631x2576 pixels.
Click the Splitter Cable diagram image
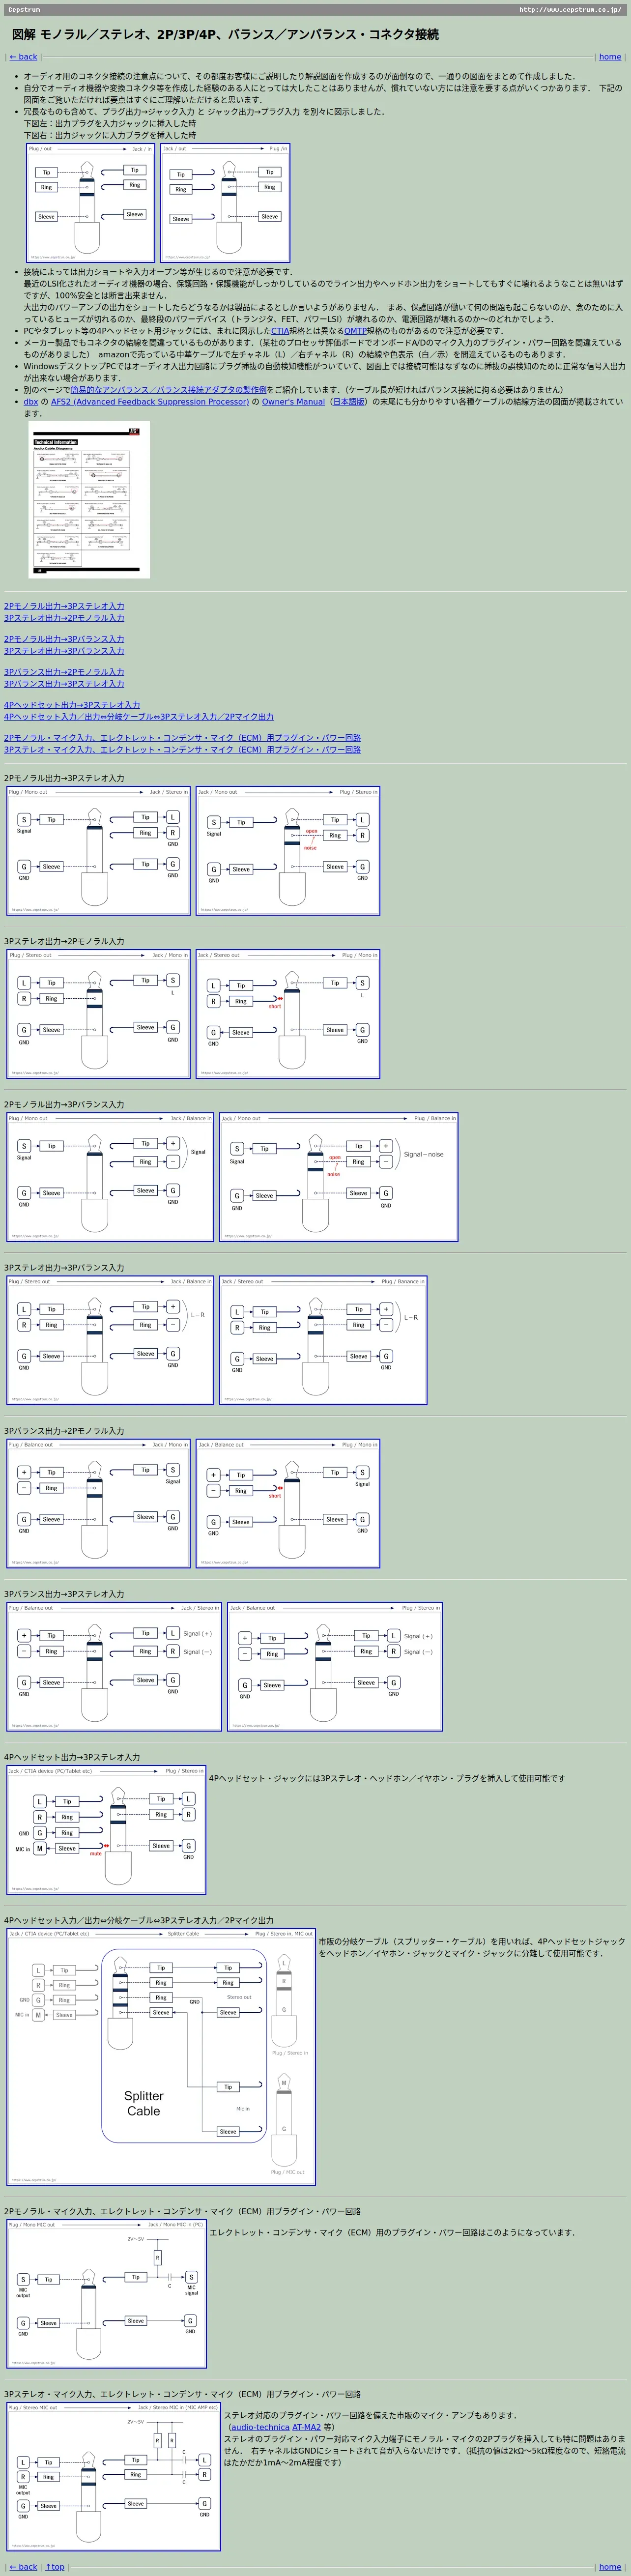coord(161,2056)
